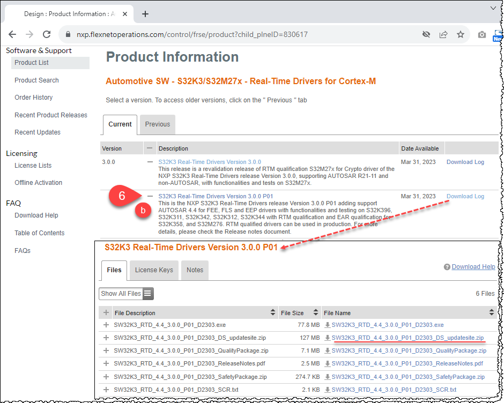Screen dimensions: 504x403
Task: Click the padlock site info icon
Action: coord(68,34)
